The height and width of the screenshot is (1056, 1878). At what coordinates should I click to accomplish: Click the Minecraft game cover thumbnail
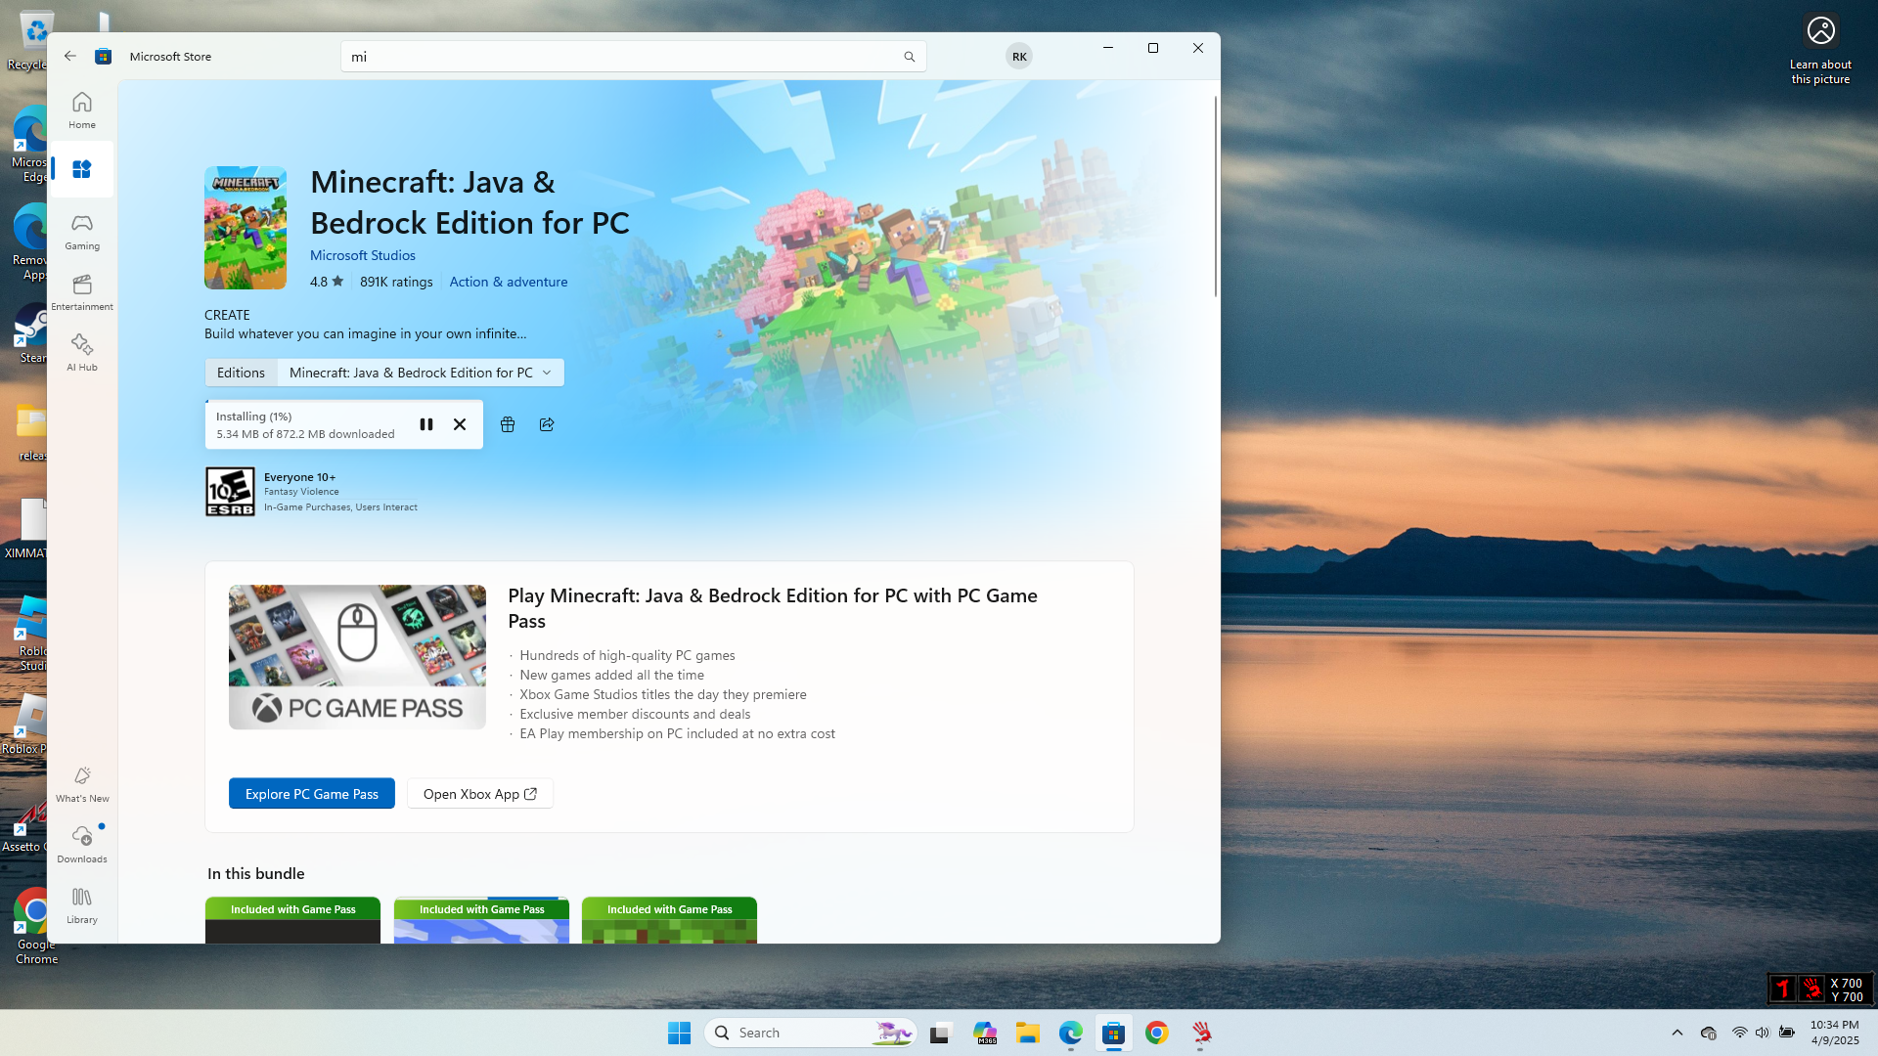(246, 228)
